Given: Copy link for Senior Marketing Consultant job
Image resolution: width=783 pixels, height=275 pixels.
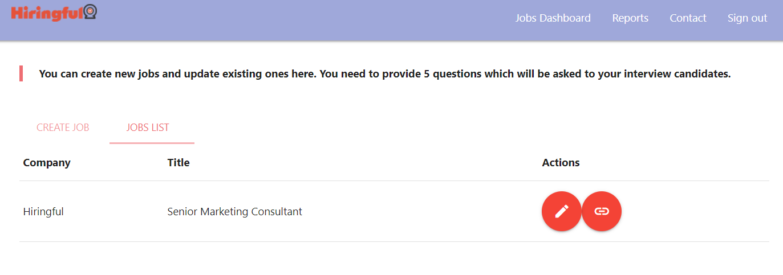Looking at the screenshot, I should tap(602, 212).
